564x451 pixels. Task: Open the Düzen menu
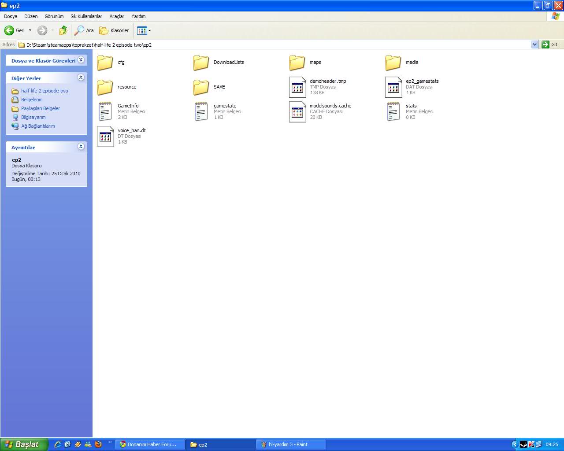[x=31, y=16]
